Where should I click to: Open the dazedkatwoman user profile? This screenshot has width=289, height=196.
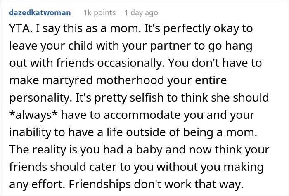point(40,13)
